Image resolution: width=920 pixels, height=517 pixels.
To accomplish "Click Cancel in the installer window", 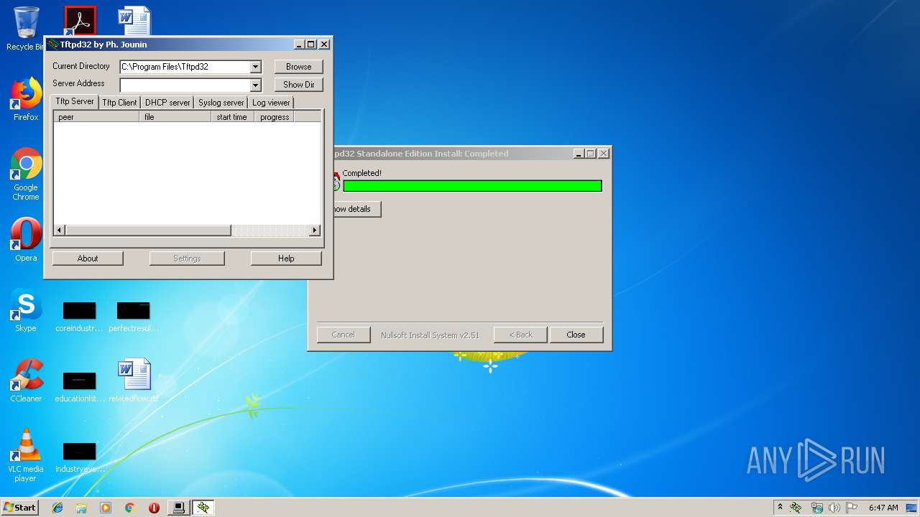I will (x=343, y=335).
